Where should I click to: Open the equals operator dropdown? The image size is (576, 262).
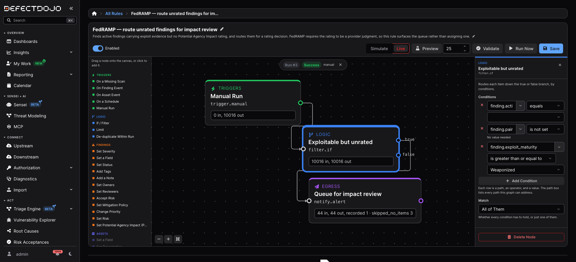pos(545,106)
